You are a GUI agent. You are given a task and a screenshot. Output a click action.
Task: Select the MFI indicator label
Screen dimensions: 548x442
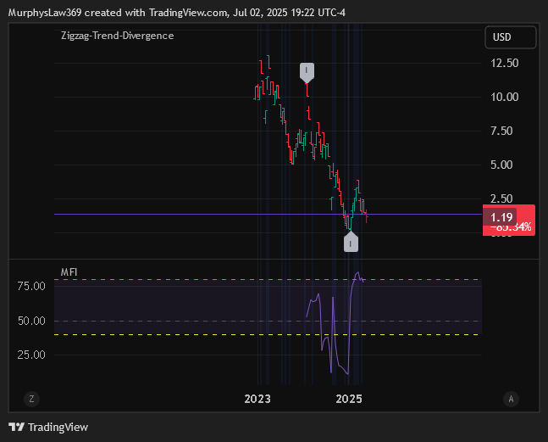(x=69, y=272)
